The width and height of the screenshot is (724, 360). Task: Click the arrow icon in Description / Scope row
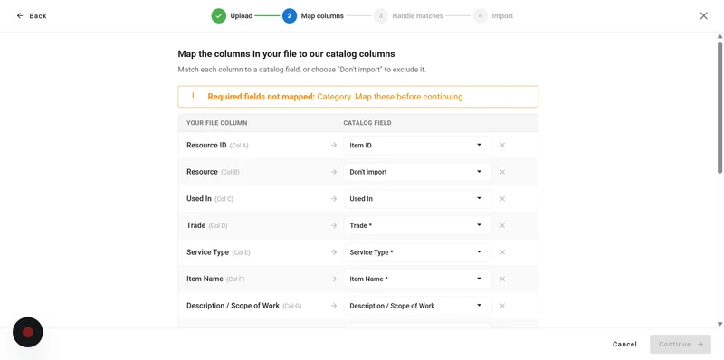coord(334,306)
